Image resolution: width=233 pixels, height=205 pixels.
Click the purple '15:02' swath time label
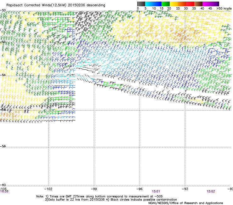pyautogui.click(x=211, y=191)
